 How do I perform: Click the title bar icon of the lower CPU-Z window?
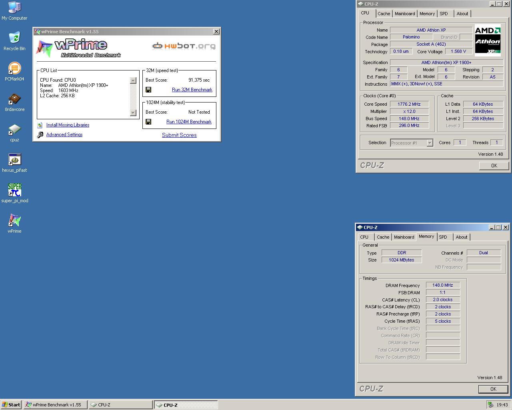(360, 227)
